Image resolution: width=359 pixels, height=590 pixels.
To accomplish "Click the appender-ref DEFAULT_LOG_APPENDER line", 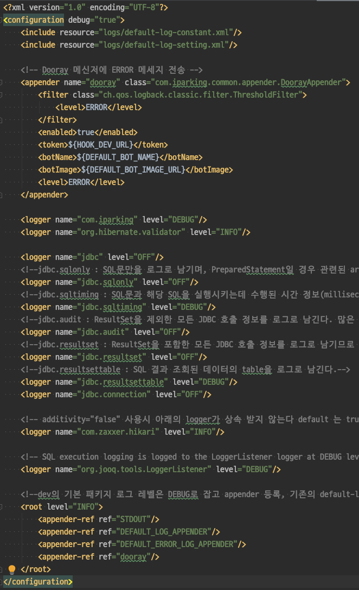I will (x=129, y=532).
